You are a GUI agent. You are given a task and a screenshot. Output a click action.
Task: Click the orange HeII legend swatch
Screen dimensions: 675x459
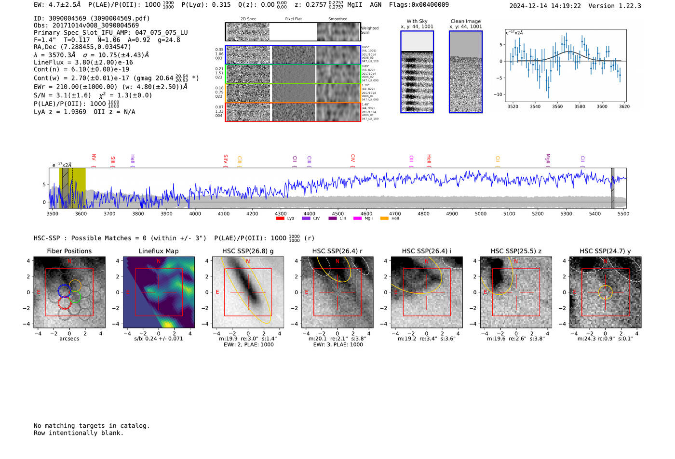[x=384, y=219]
